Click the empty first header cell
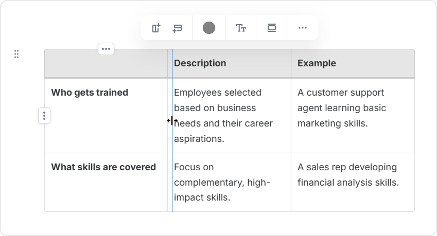Viewport: 437px width, 236px height. tap(106, 64)
